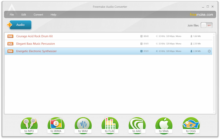Click OGG icon of Elegant Bass Music Percussion
The width and height of the screenshot is (220, 139).
pyautogui.click(x=10, y=44)
